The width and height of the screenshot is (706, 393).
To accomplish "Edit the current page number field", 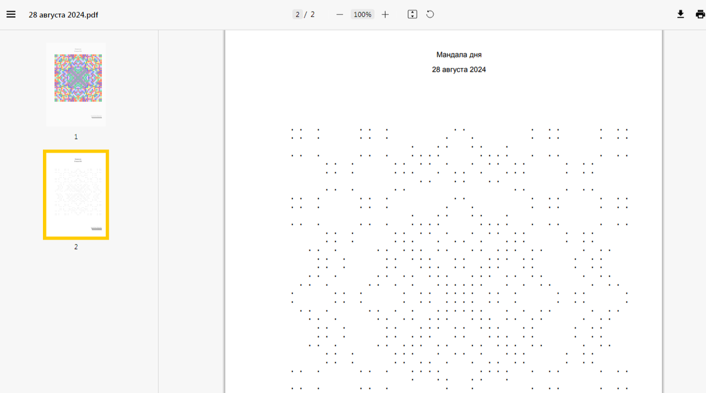I will 298,14.
